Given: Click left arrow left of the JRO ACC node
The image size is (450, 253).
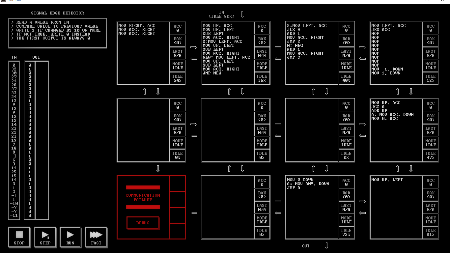Looking at the screenshot, I should click(x=362, y=59).
